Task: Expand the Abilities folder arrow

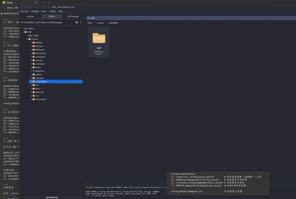Action: coord(31,43)
